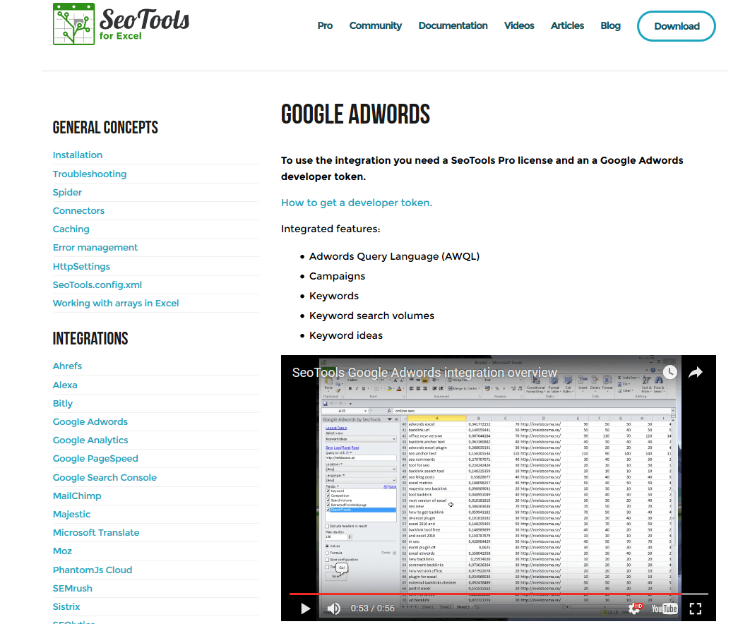
Task: Navigate to Articles
Action: 567,25
